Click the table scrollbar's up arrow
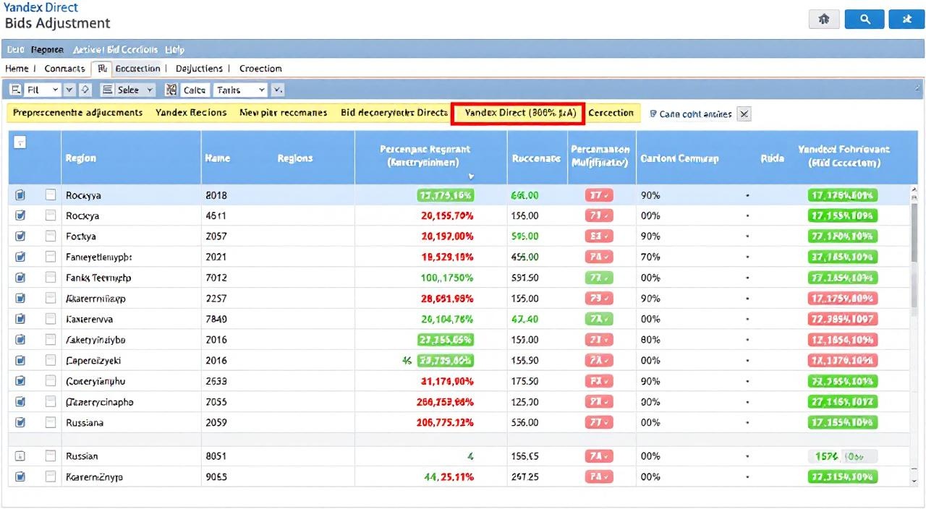Viewport: 926px width, 509px height. point(915,190)
